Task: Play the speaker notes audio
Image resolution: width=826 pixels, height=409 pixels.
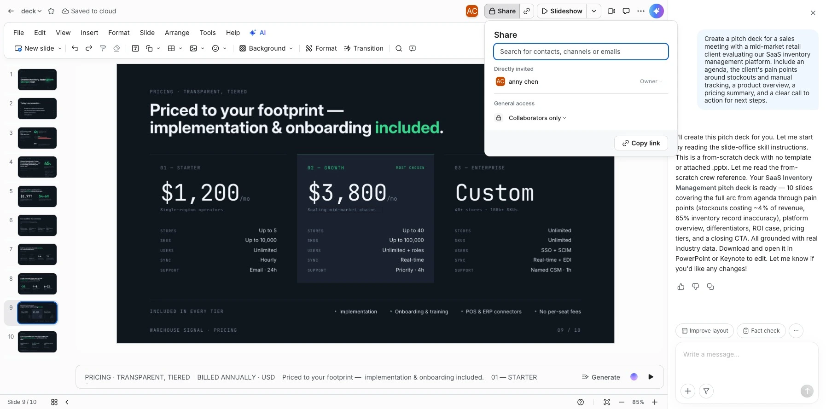Action: click(x=651, y=377)
